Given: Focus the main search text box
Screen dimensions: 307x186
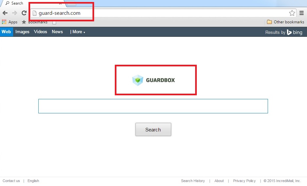Looking at the screenshot, I should click(153, 106).
